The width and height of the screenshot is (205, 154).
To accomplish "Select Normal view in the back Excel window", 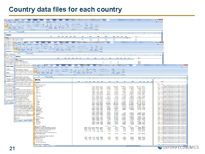I will coord(6,26).
